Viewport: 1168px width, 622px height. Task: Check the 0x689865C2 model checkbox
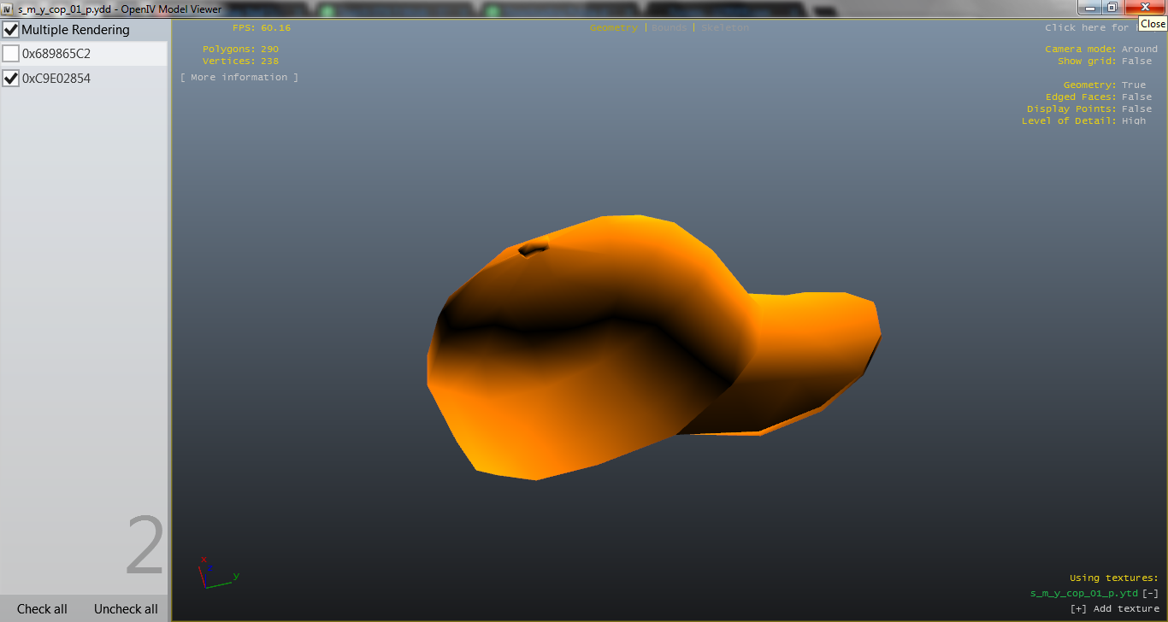11,54
